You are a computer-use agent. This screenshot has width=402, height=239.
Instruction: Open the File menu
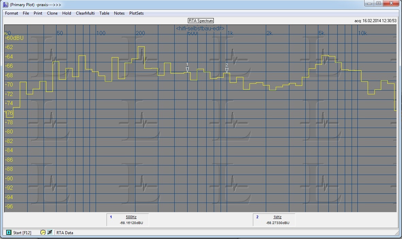(26, 13)
